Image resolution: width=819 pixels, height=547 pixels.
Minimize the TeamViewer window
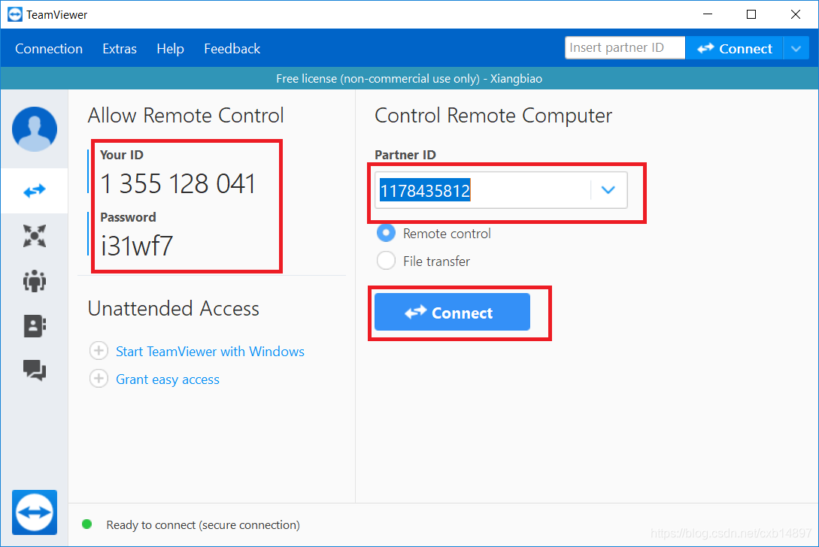pos(708,14)
